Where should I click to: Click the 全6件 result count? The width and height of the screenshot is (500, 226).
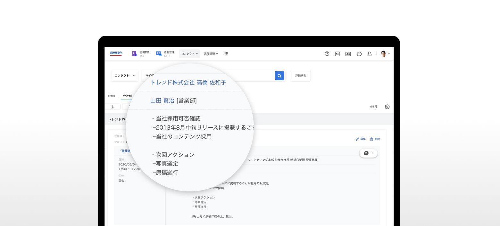tap(373, 107)
